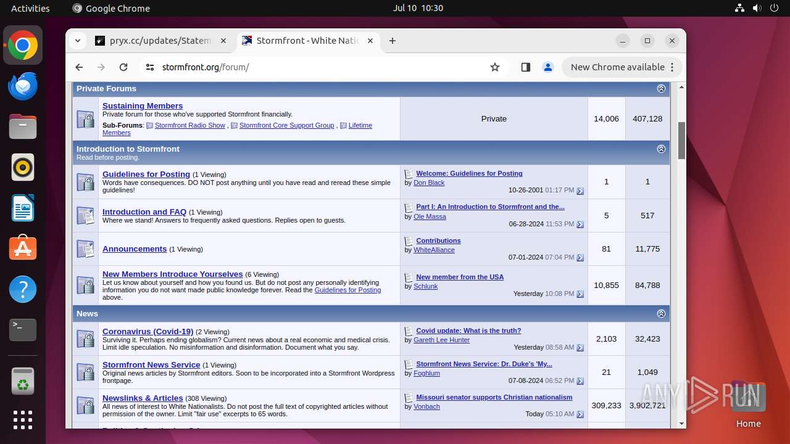Close the pryx.cc tab
790x444 pixels.
tap(223, 41)
